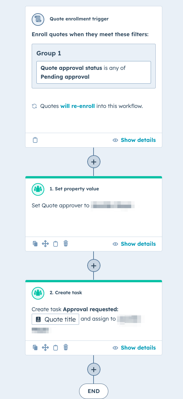Click the re-enrollment refresh icon
Screen dimensions: 183x399
click(34, 106)
